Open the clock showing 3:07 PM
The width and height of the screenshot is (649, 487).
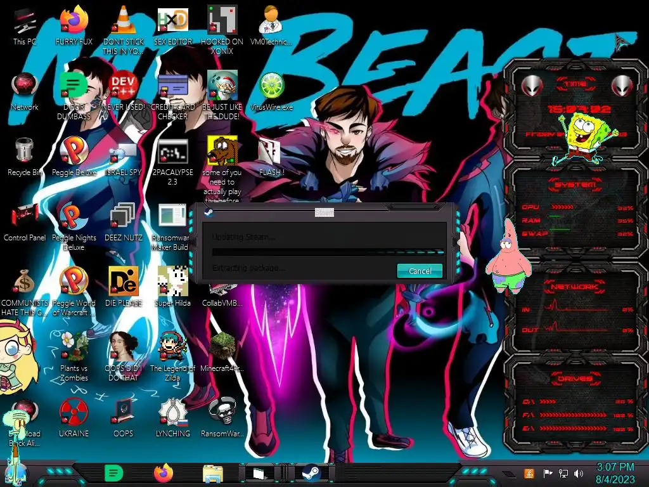click(615, 473)
